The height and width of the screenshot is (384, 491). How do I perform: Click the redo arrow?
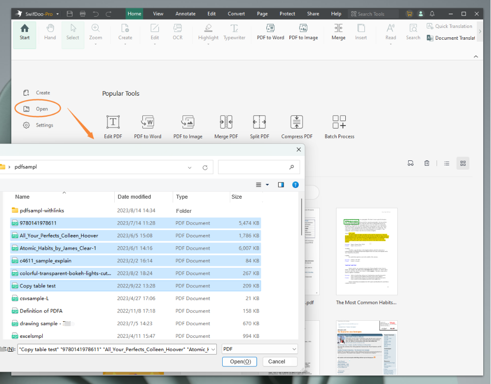(x=108, y=14)
